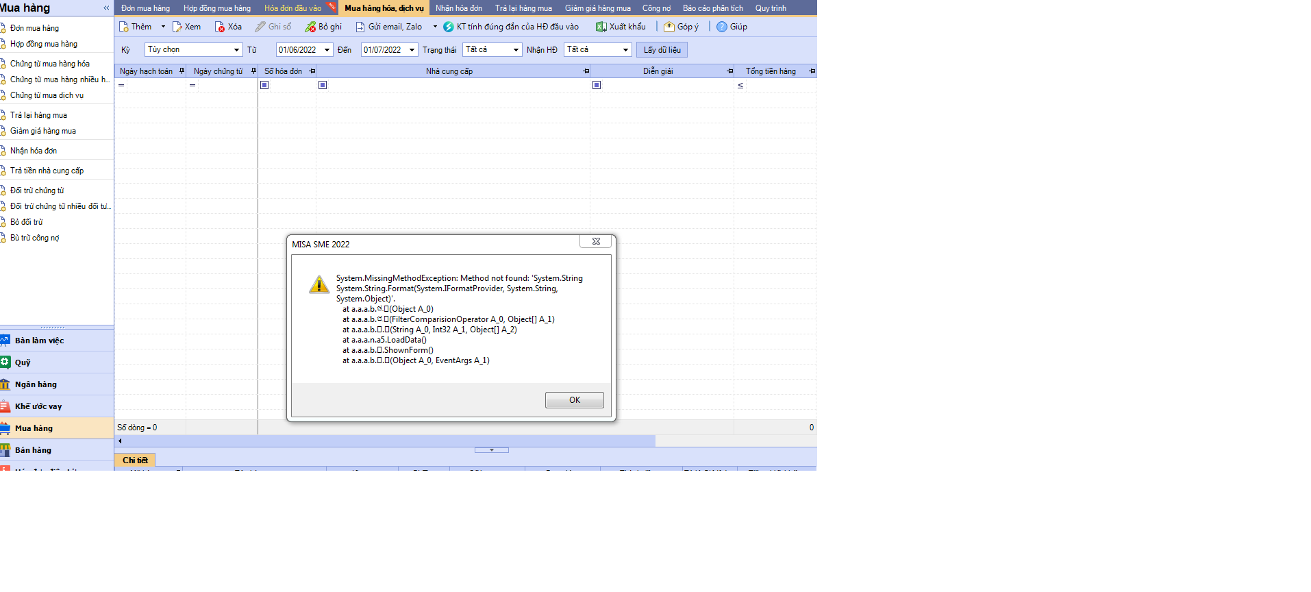Collapse the Mua hàng sidebar with double chevron
Image resolution: width=1311 pixels, height=592 pixels.
coord(106,8)
